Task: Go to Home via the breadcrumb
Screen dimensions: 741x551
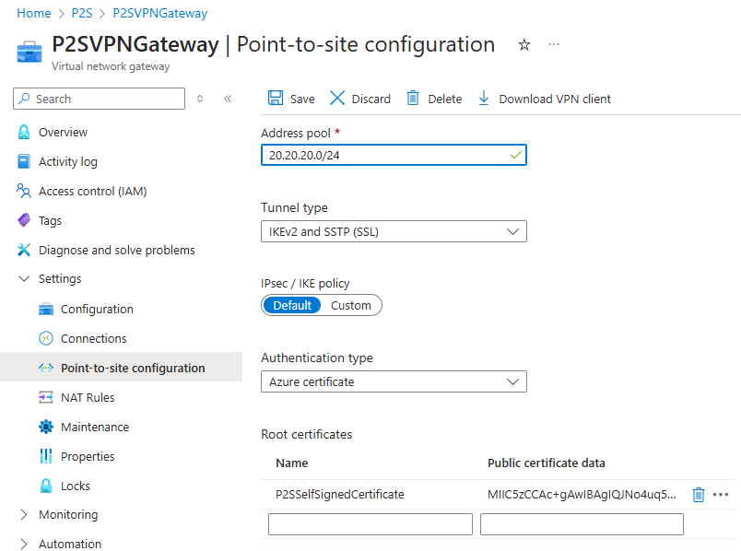Action: (33, 13)
